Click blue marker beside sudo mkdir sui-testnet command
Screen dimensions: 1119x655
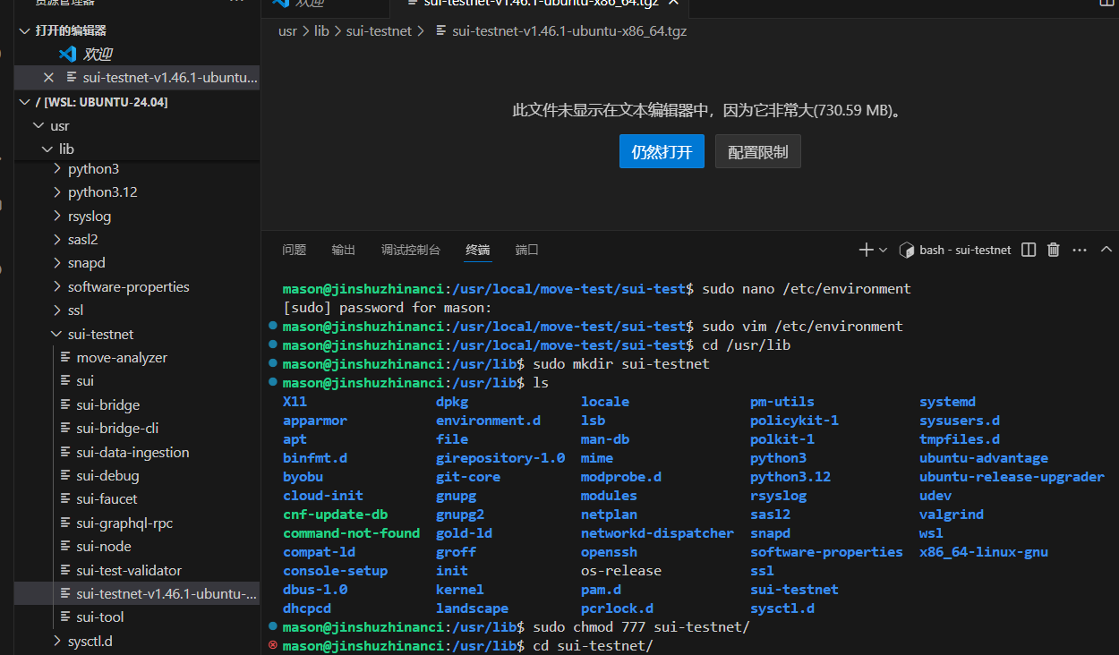click(273, 363)
